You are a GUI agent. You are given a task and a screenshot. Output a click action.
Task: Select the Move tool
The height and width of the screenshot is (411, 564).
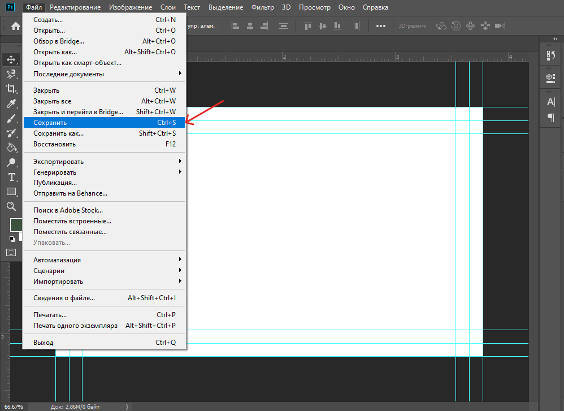pos(11,59)
